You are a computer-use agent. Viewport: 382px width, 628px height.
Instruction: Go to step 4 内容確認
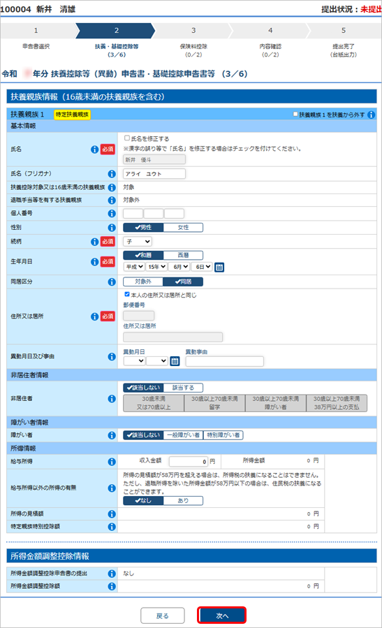click(270, 31)
